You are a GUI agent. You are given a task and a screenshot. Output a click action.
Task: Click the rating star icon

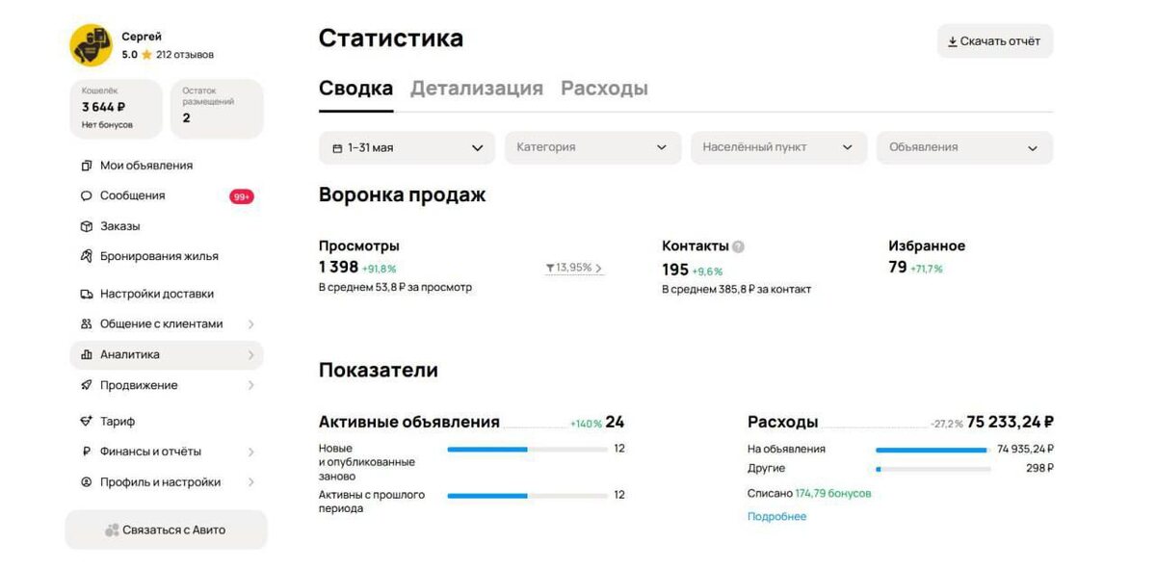(x=146, y=55)
